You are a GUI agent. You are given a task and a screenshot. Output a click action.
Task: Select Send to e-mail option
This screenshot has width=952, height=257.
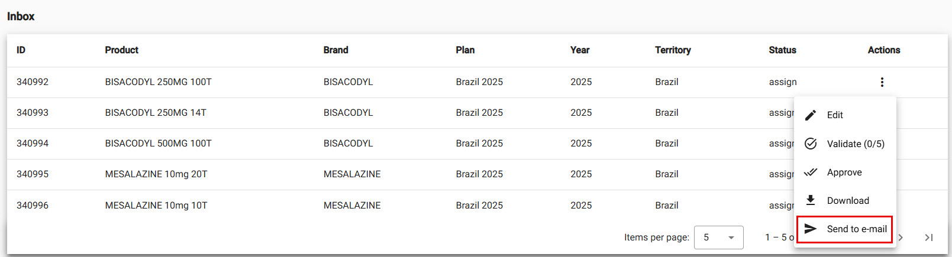point(857,229)
